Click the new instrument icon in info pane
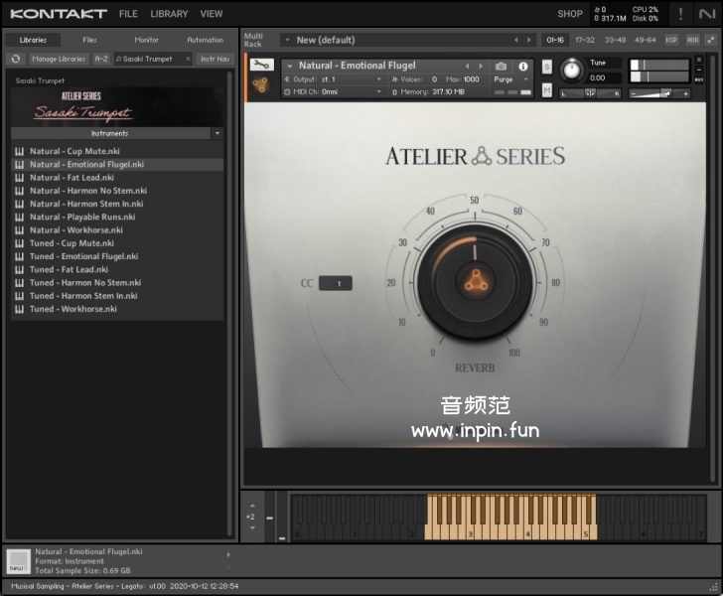723x596 pixels. point(19,561)
